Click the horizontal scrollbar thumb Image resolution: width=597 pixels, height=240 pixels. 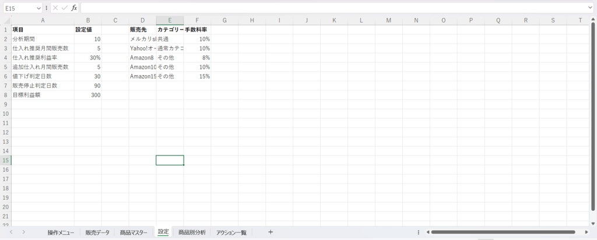[503, 232]
